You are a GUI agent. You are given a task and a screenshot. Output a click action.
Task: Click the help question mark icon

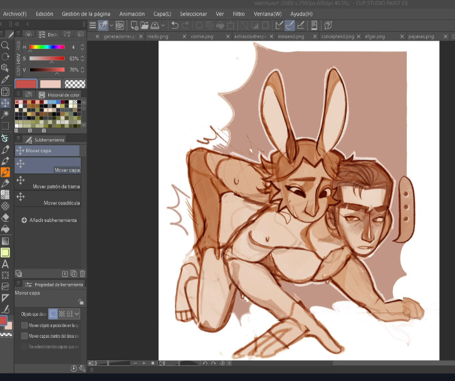click(x=328, y=26)
